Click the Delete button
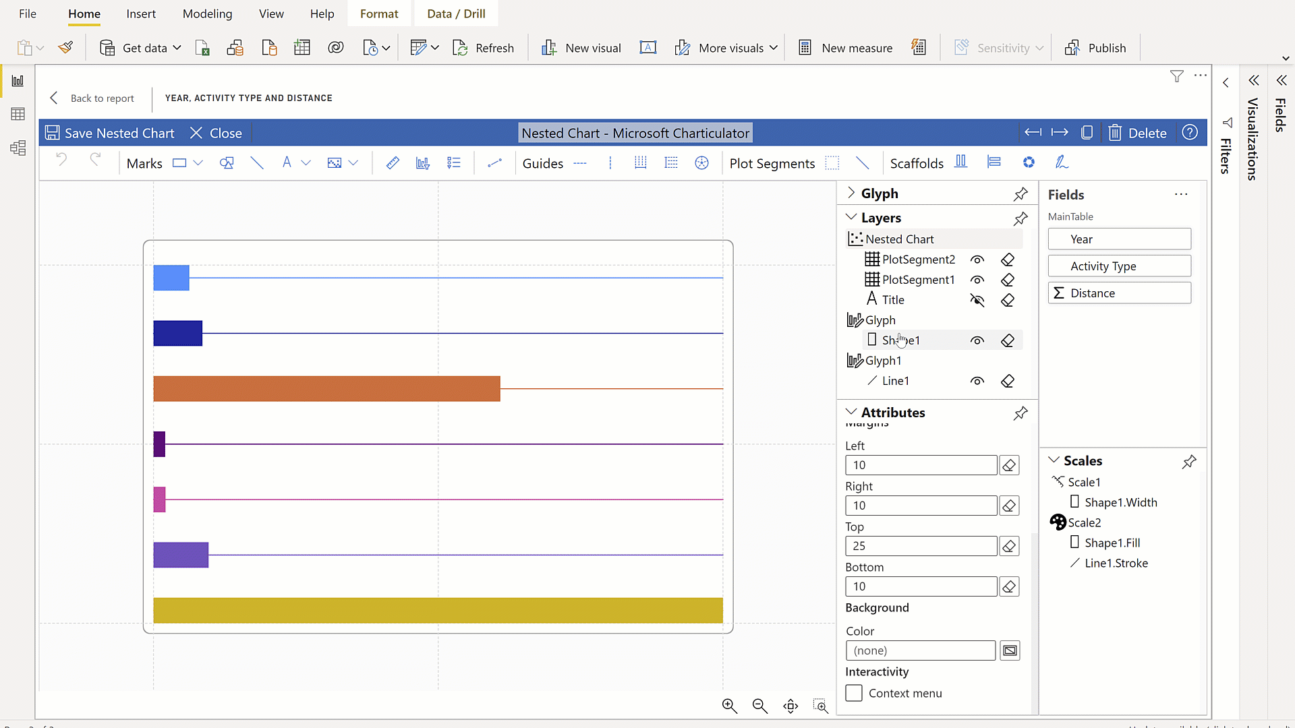The height and width of the screenshot is (728, 1295). (x=1137, y=133)
